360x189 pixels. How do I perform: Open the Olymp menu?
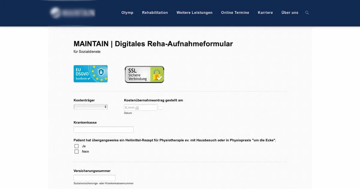127,13
